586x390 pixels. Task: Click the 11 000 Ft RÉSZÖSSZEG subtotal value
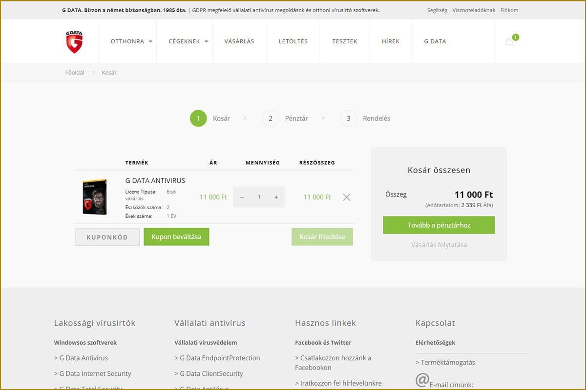coord(317,197)
